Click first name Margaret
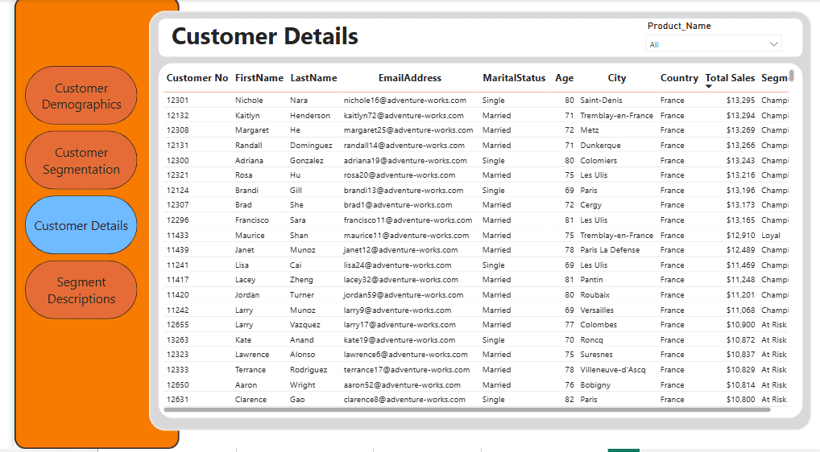Image resolution: width=820 pixels, height=452 pixels. point(252,130)
